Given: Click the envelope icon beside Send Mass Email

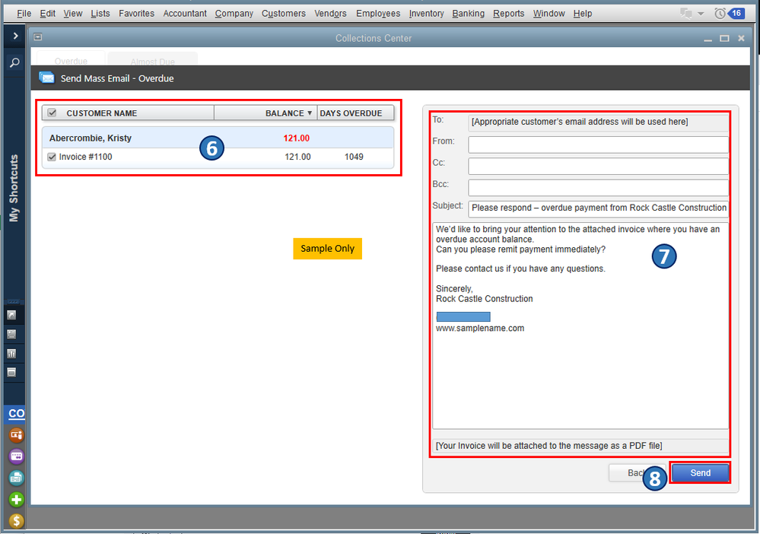Looking at the screenshot, I should (x=46, y=78).
